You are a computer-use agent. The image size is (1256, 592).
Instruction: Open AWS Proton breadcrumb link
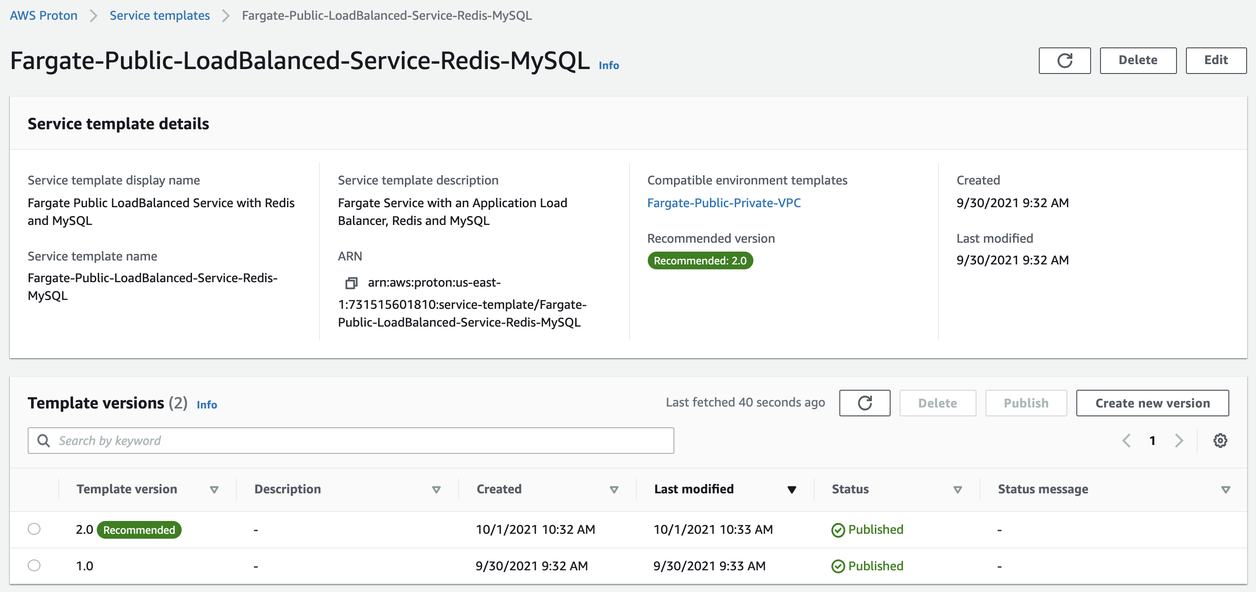(x=43, y=16)
